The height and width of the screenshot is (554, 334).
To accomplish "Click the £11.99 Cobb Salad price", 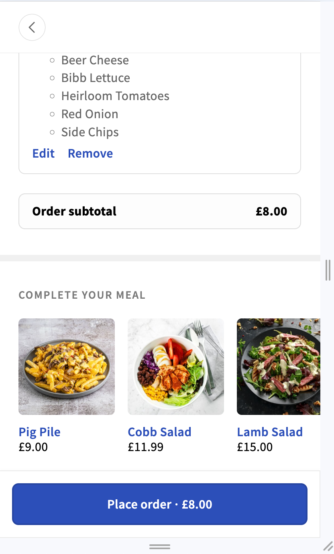I will click(146, 447).
